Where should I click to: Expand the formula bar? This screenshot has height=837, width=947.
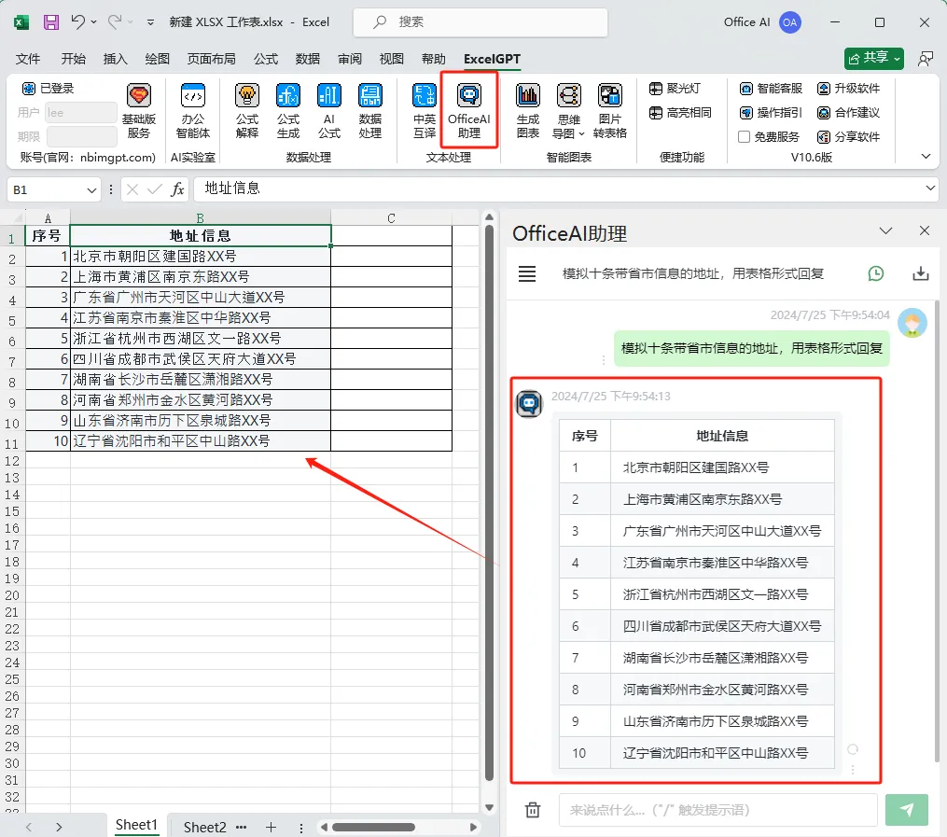click(x=930, y=188)
